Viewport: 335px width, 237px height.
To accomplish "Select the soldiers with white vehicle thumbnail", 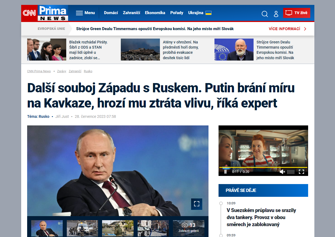I will pyautogui.click(x=83, y=228).
